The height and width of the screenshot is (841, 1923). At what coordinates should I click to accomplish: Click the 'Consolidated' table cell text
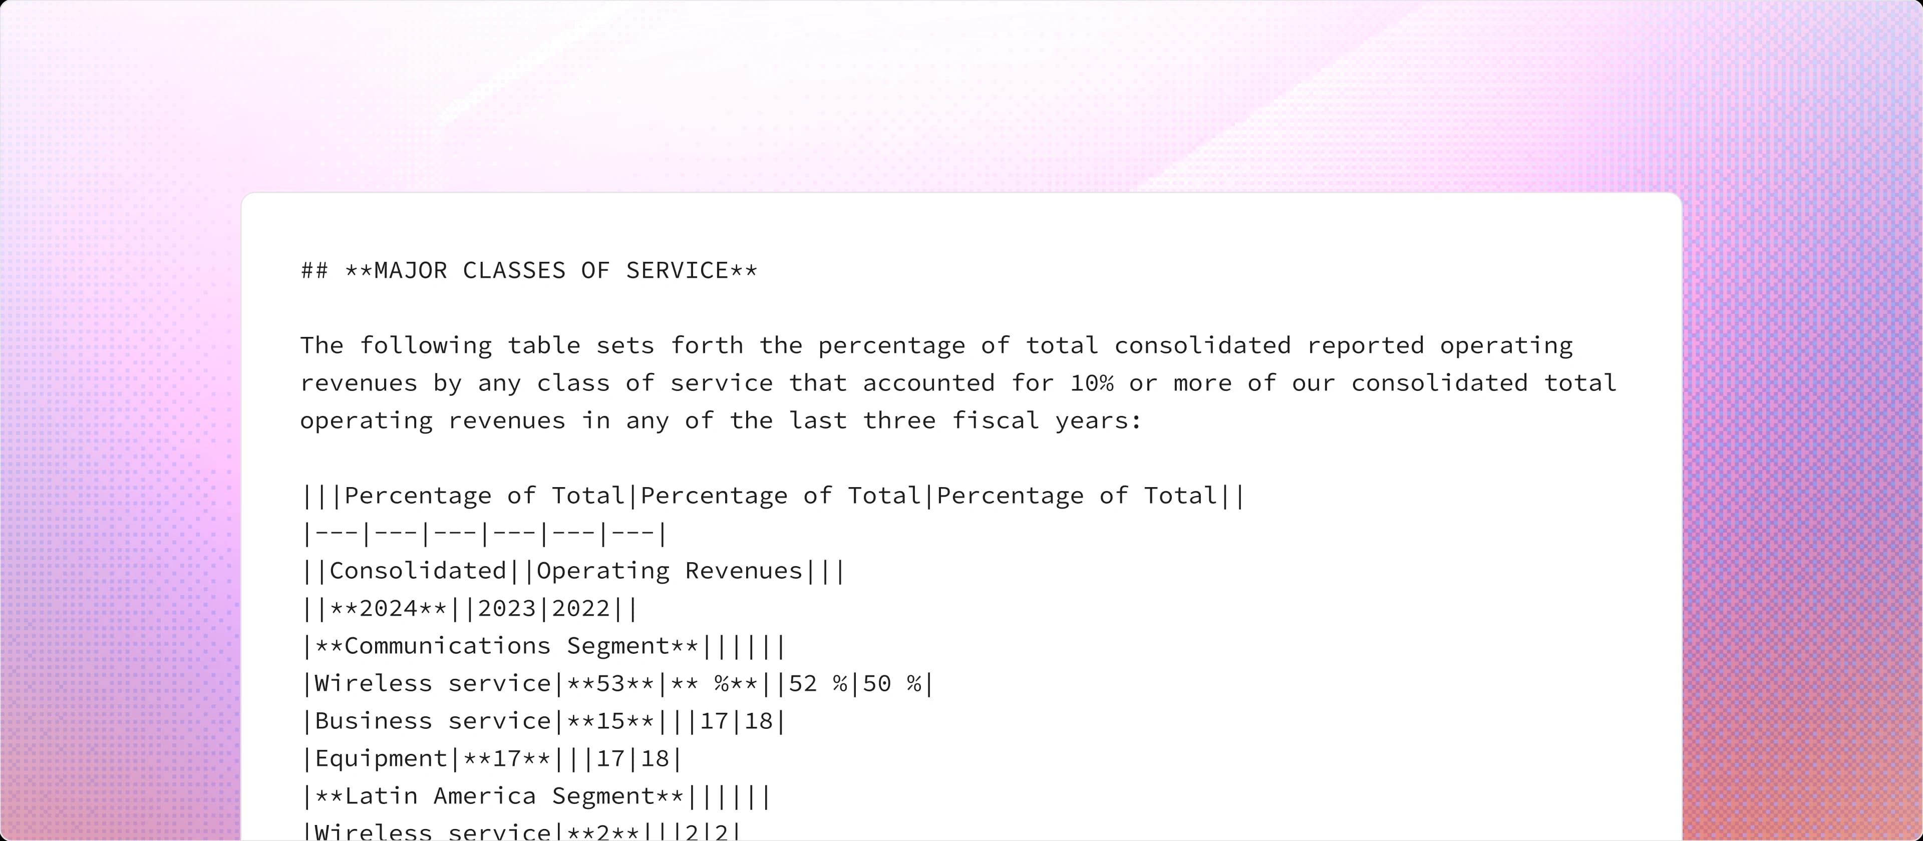(x=417, y=571)
